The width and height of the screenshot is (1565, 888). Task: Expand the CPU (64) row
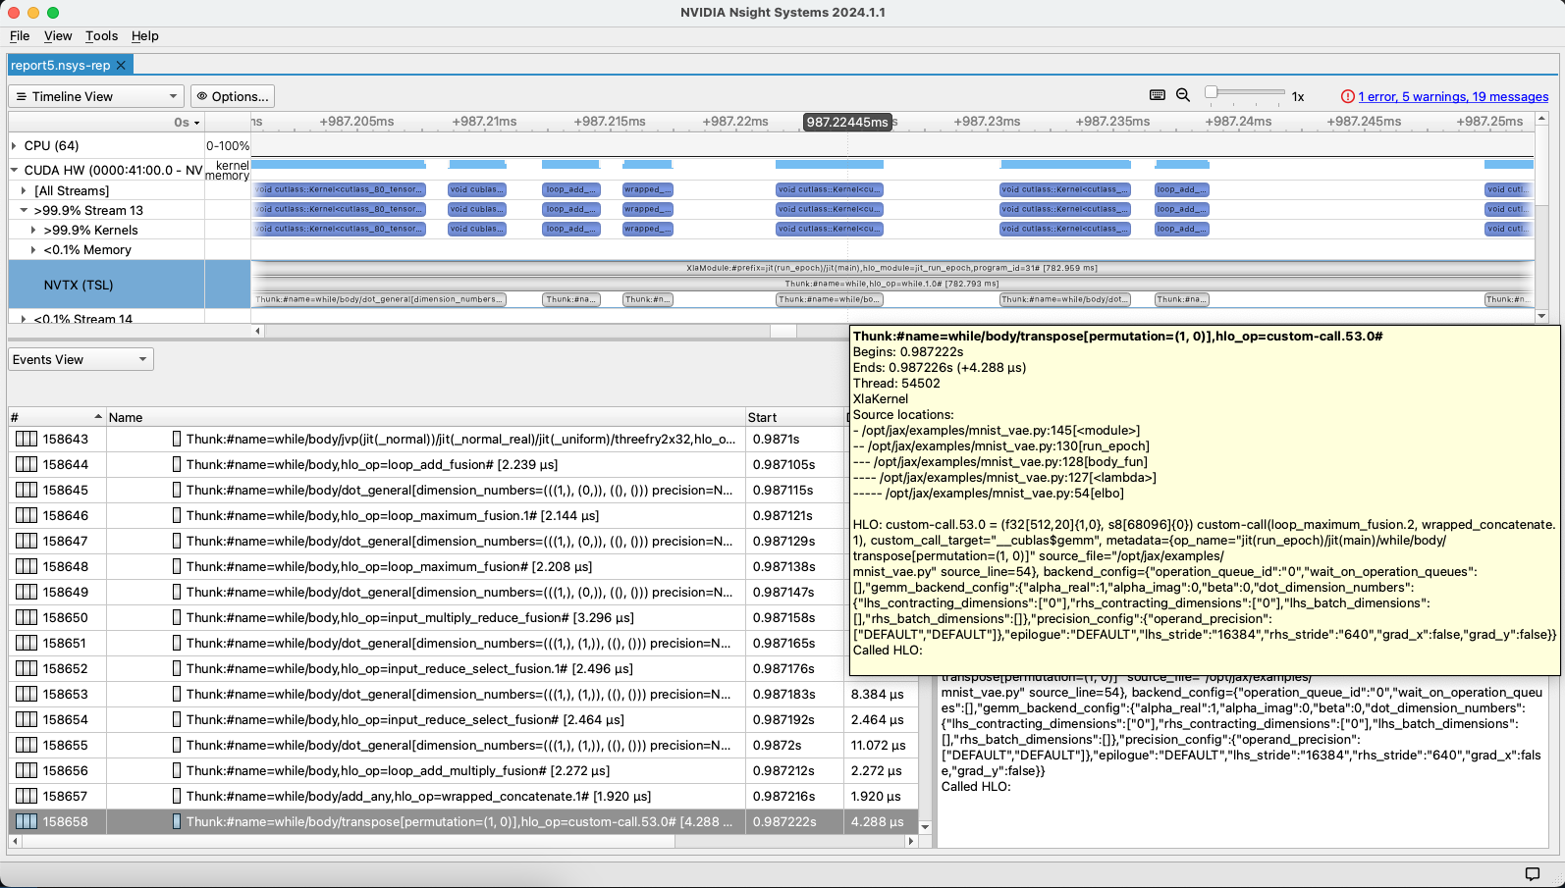point(14,145)
